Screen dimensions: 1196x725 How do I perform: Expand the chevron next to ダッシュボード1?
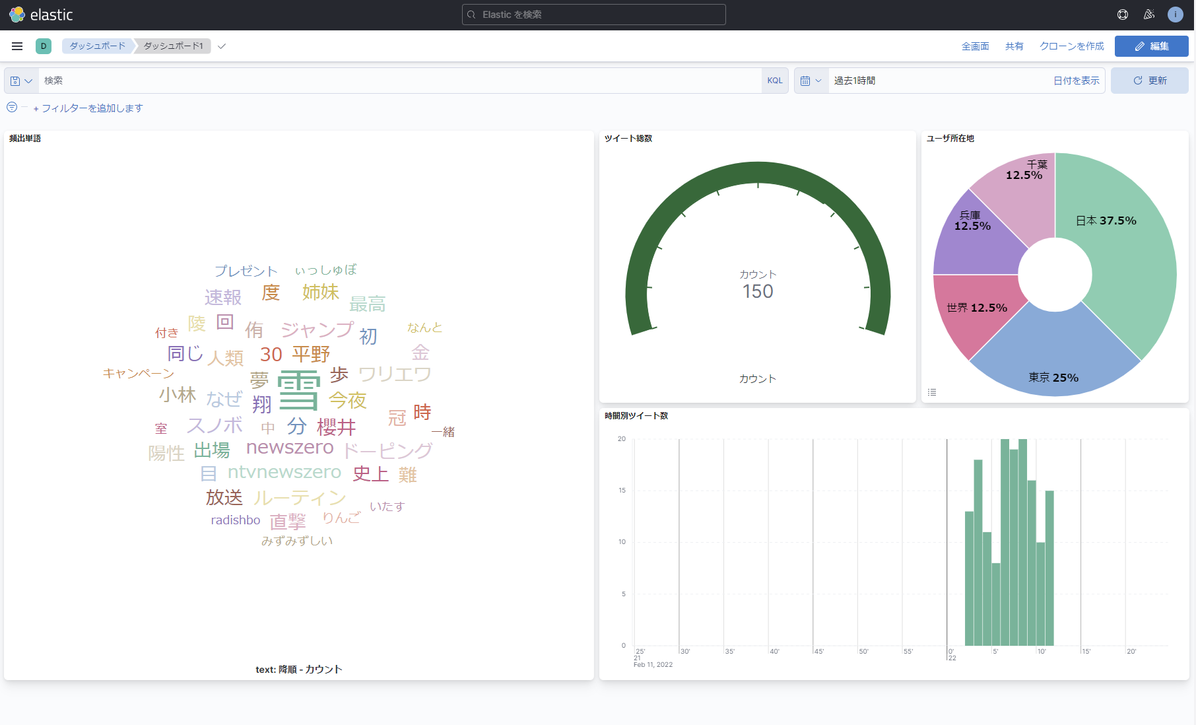222,46
